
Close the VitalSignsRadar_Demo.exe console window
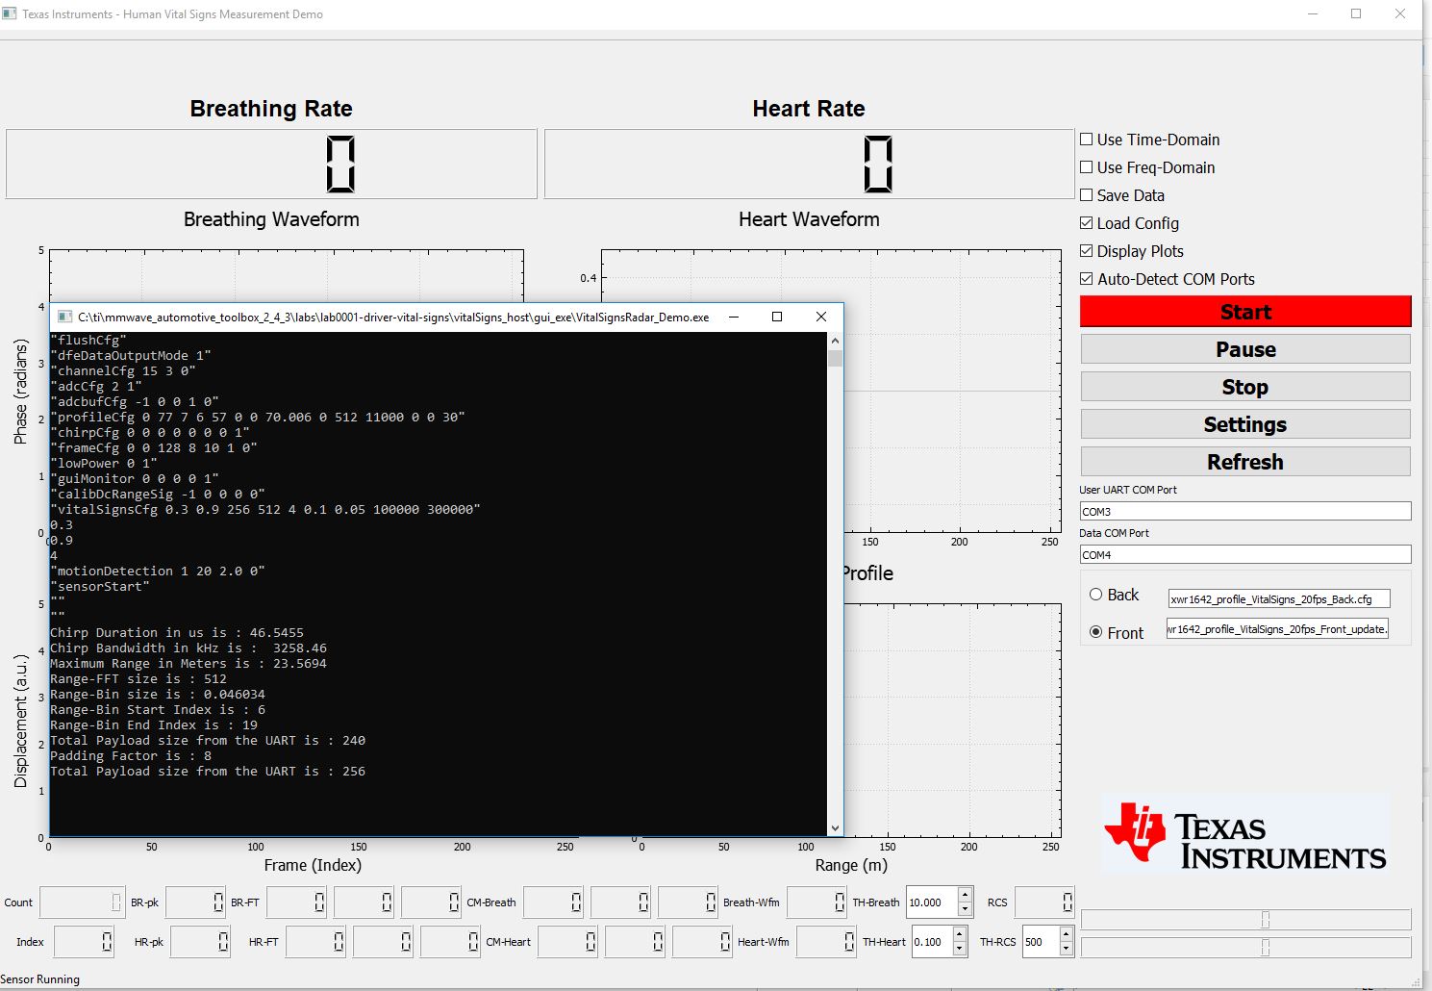tap(820, 317)
